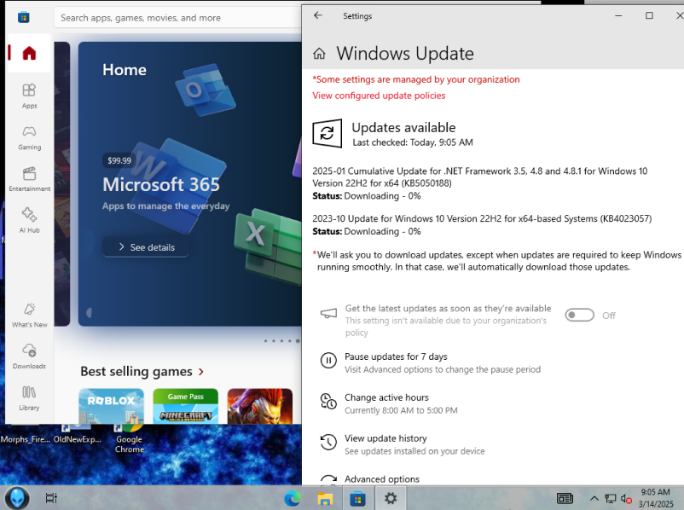
Task: Open What's New in Store sidebar
Action: pos(29,315)
